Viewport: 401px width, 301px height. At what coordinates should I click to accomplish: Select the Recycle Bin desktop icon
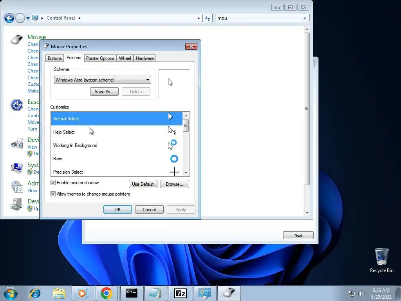381,260
